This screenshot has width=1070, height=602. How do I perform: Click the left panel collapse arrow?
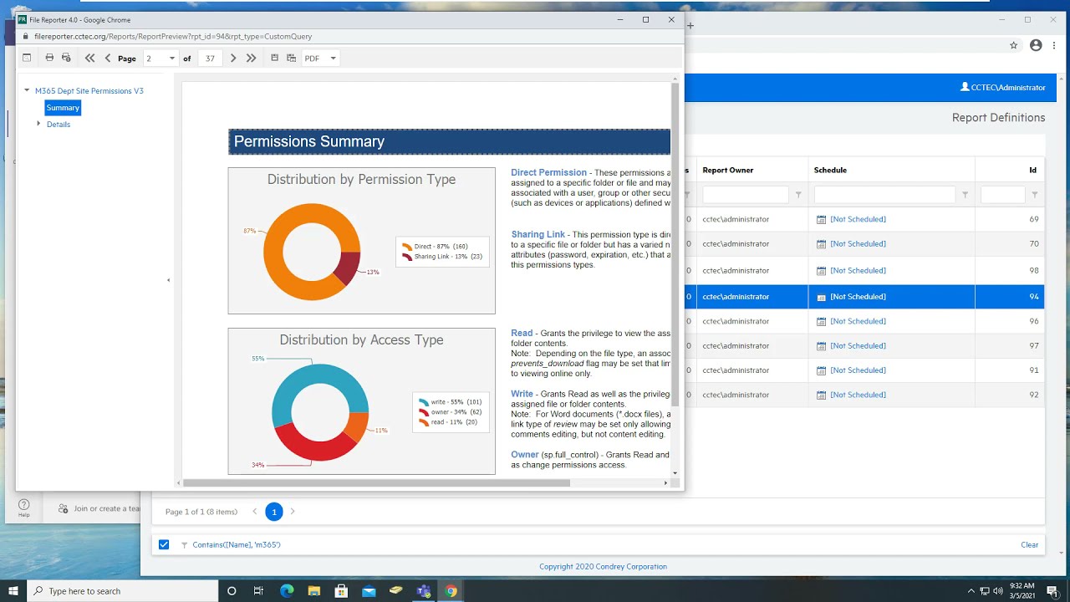pyautogui.click(x=168, y=280)
